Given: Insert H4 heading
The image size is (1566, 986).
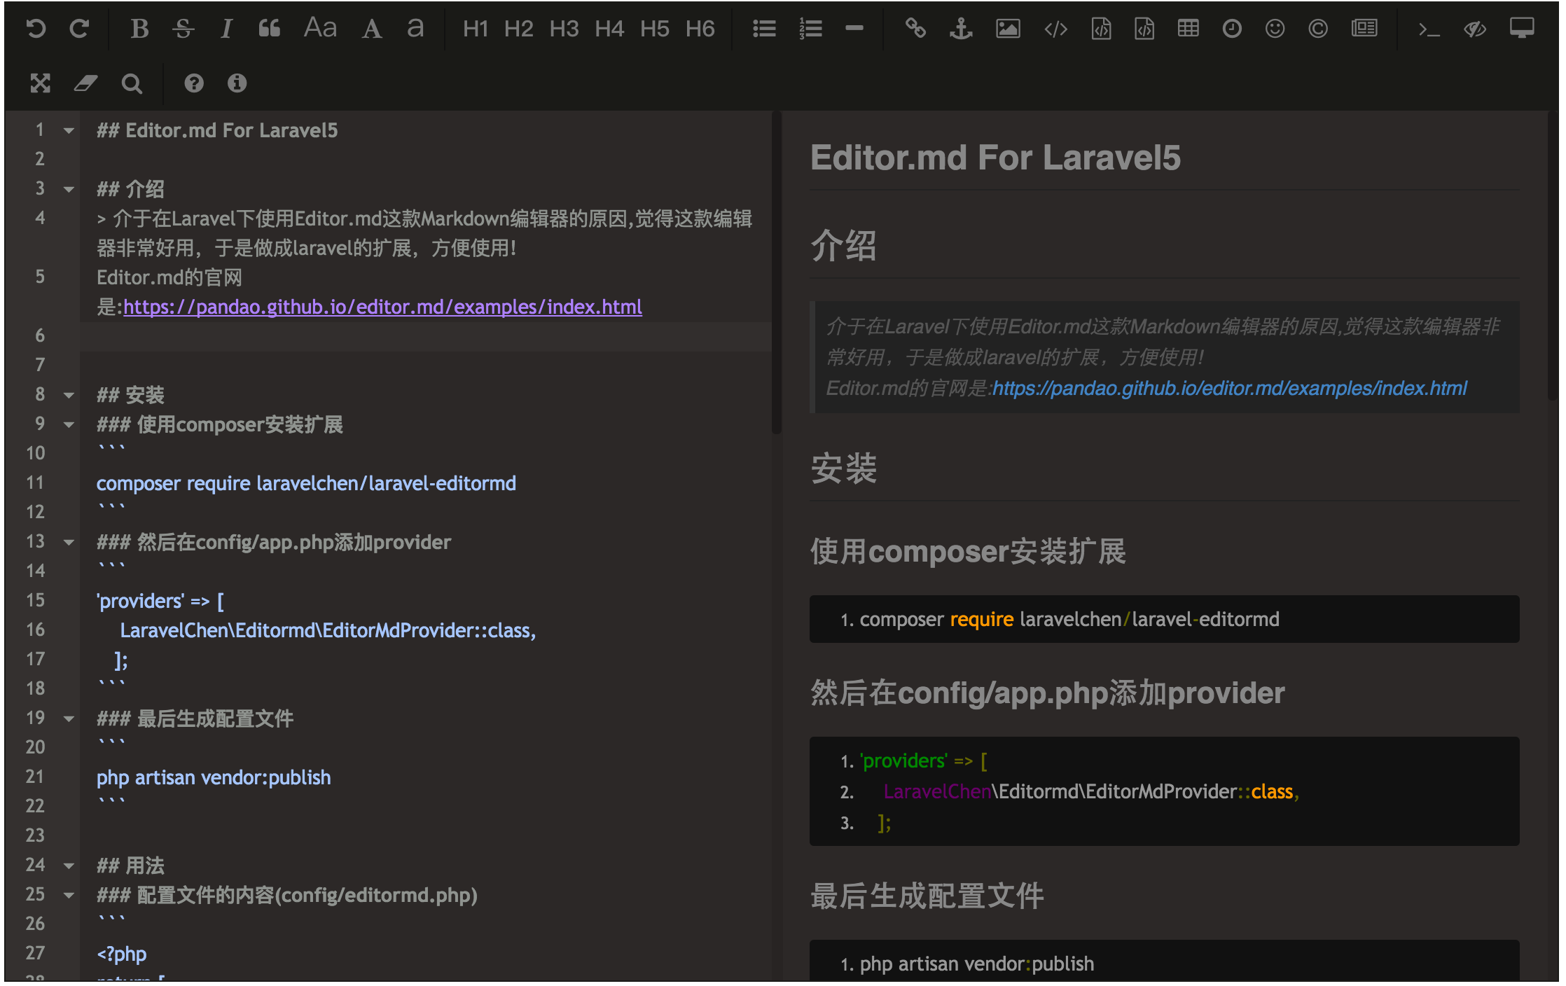Looking at the screenshot, I should [609, 29].
